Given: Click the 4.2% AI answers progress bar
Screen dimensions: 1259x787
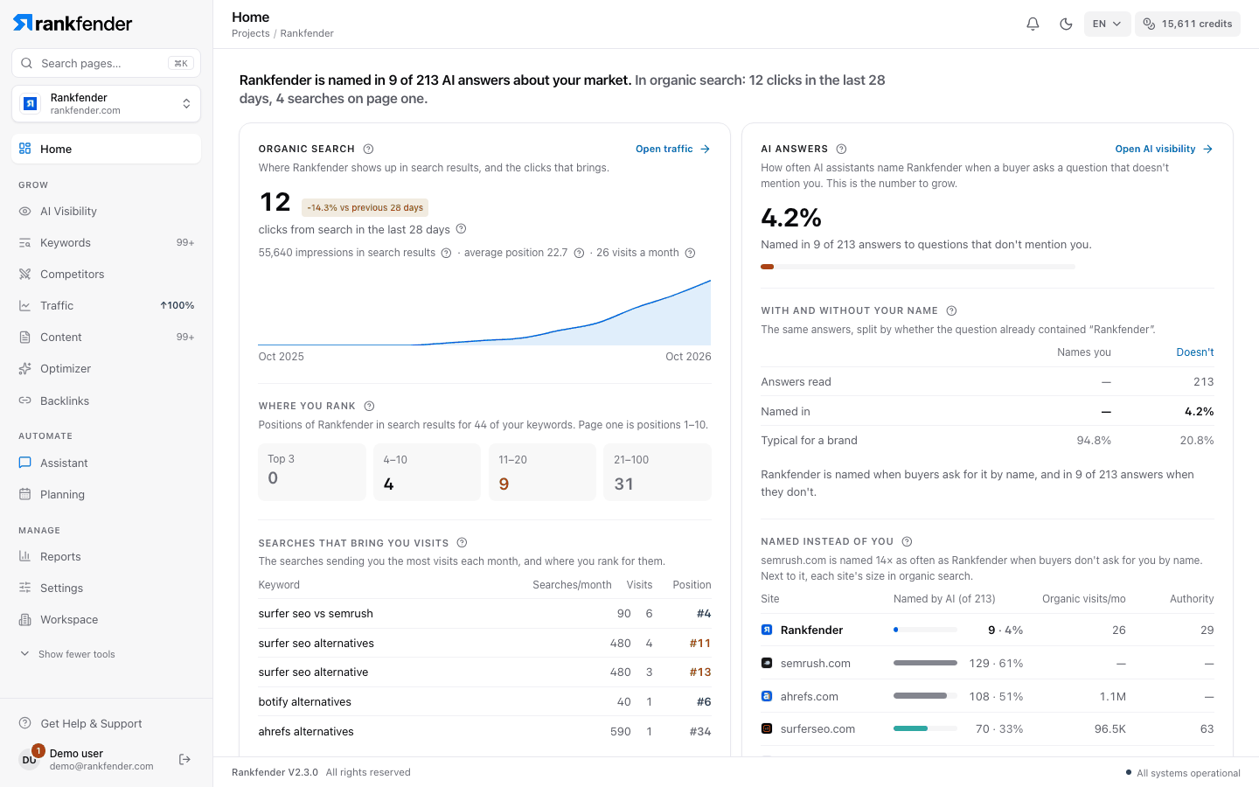Looking at the screenshot, I should (x=918, y=267).
